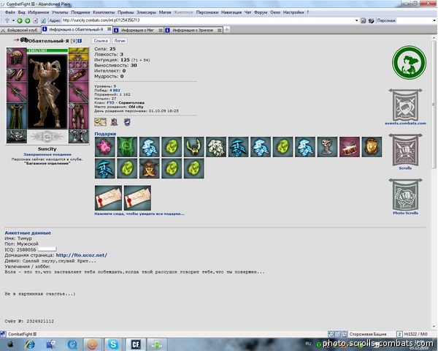Go forward with the green right arrow
438x351 pixels.
click(x=28, y=20)
